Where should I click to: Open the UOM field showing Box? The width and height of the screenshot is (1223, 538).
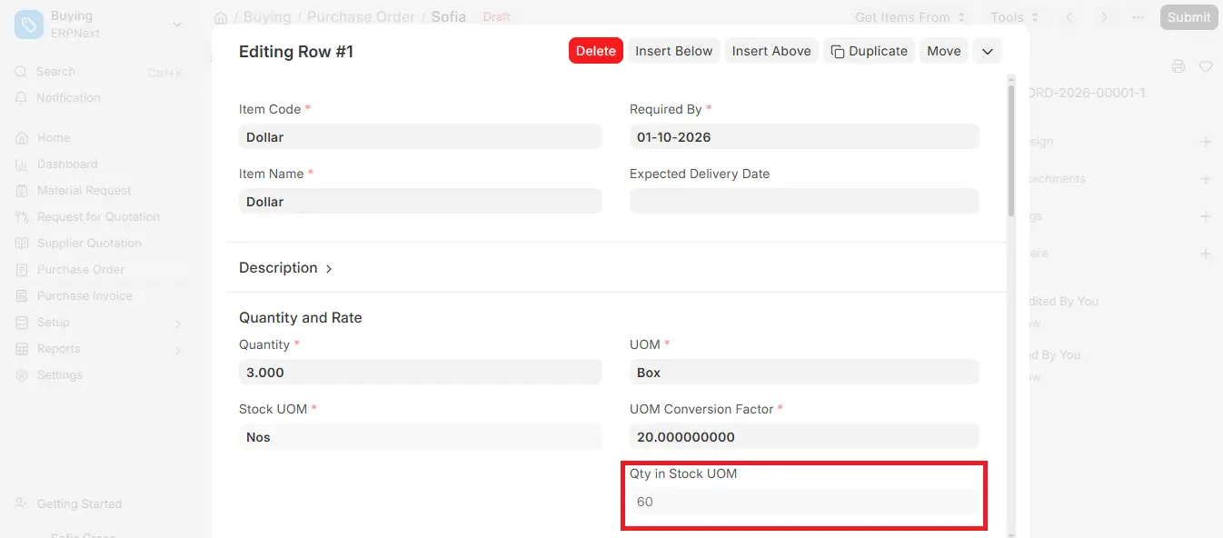click(x=804, y=372)
